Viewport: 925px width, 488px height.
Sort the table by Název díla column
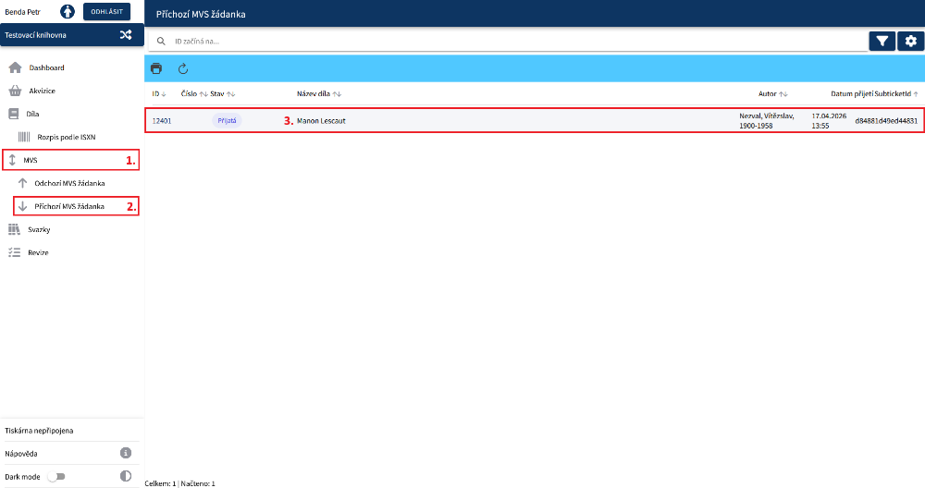pyautogui.click(x=318, y=94)
